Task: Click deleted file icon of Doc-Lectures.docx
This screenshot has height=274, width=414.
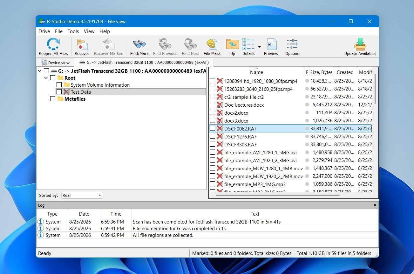Action: tap(220, 105)
